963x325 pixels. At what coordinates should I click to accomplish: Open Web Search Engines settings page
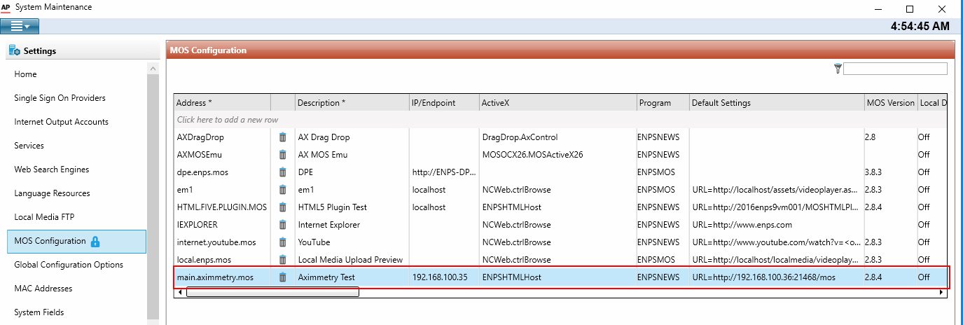(51, 170)
